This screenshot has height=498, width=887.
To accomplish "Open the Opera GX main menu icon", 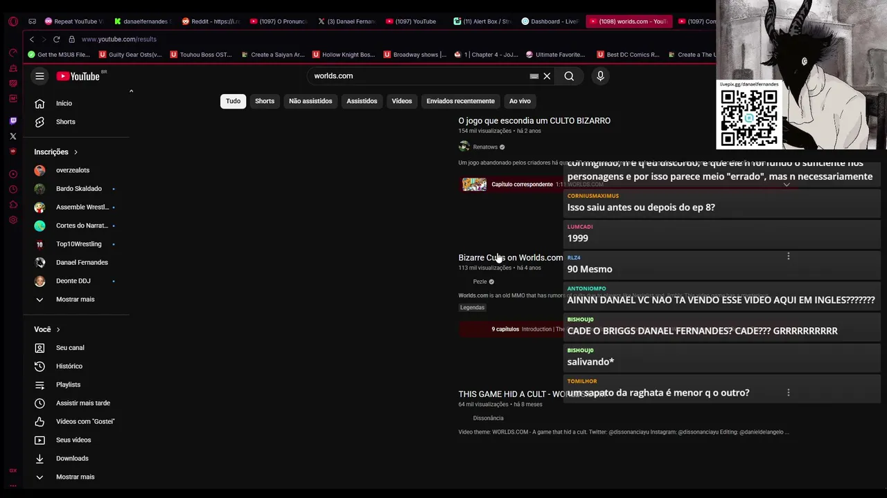I will (x=12, y=21).
